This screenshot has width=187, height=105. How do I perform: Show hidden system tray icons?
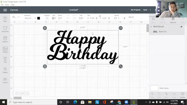146,102
